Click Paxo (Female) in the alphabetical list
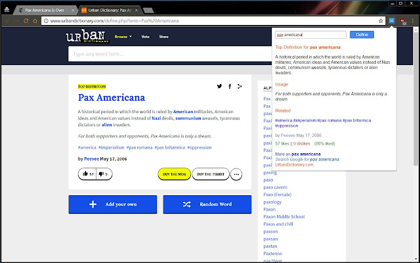The image size is (420, 263). [277, 195]
